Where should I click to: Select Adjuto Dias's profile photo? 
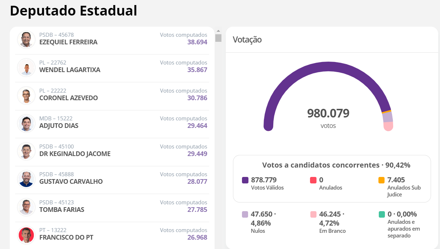click(x=26, y=123)
